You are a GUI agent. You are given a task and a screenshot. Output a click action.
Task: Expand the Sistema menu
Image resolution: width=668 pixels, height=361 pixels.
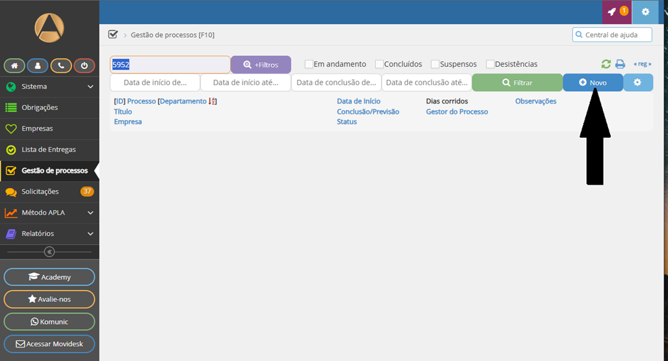pos(49,87)
